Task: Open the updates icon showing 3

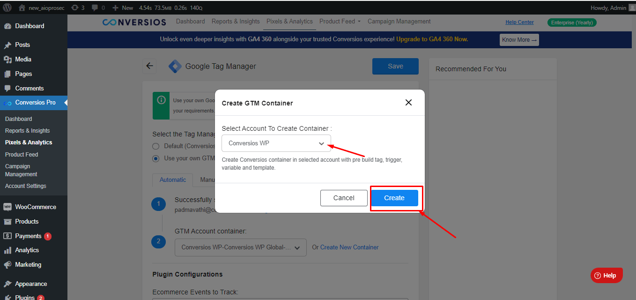Action: click(x=78, y=7)
